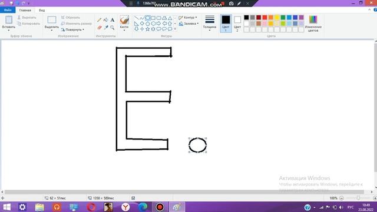Choose the Down arrow shape
This screenshot has height=212, width=377.
coord(136,29)
